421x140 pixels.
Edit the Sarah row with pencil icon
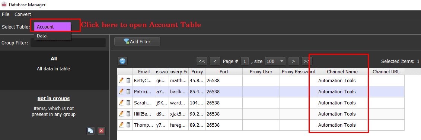point(121,103)
